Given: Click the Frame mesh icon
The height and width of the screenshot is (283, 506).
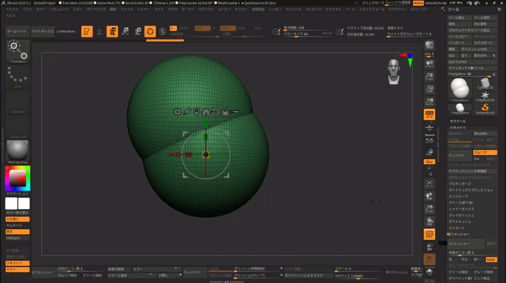Looking at the screenshot, I should coord(429,184).
